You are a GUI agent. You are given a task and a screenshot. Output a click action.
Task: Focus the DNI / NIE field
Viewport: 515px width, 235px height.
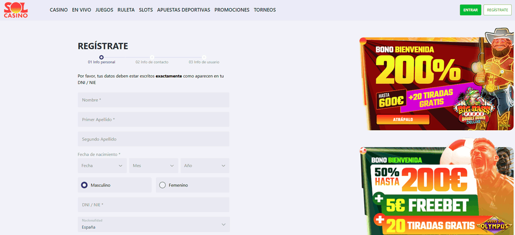(154, 205)
